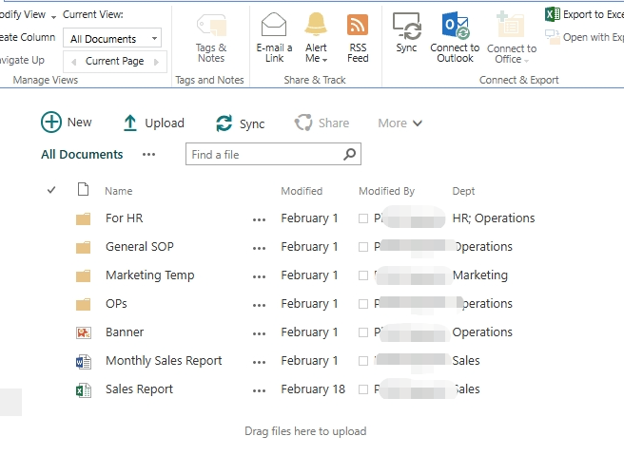Click the General SOP folder icon

(x=83, y=247)
